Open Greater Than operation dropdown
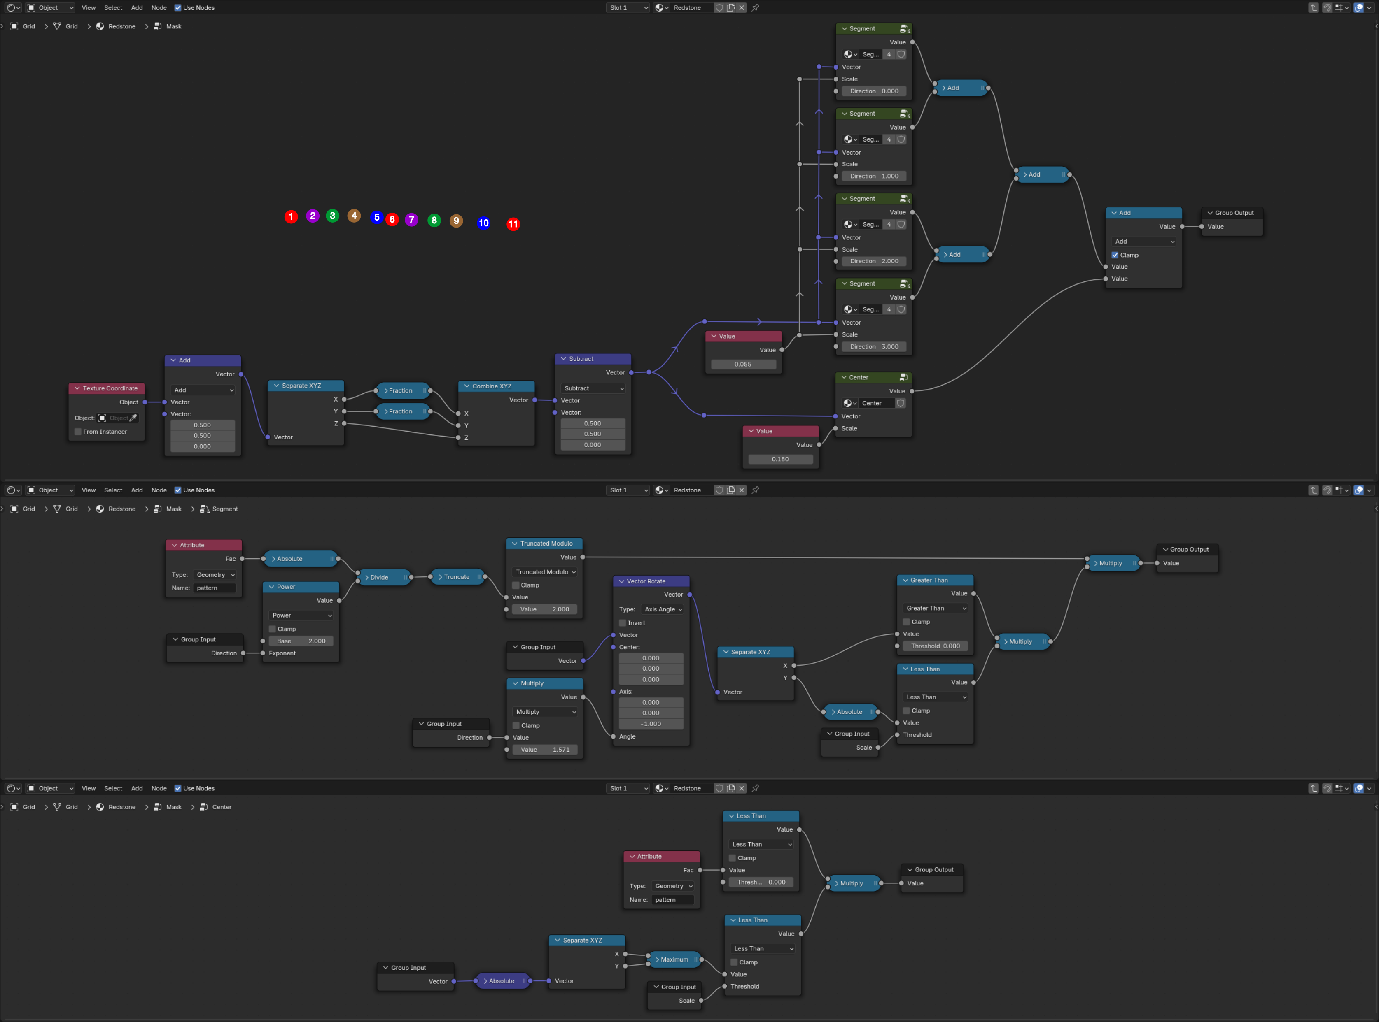Viewport: 1379px width, 1022px height. (935, 608)
